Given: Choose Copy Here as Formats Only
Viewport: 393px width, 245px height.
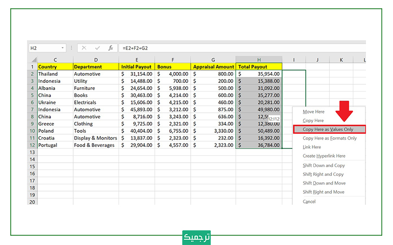Looking at the screenshot, I should point(330,138).
